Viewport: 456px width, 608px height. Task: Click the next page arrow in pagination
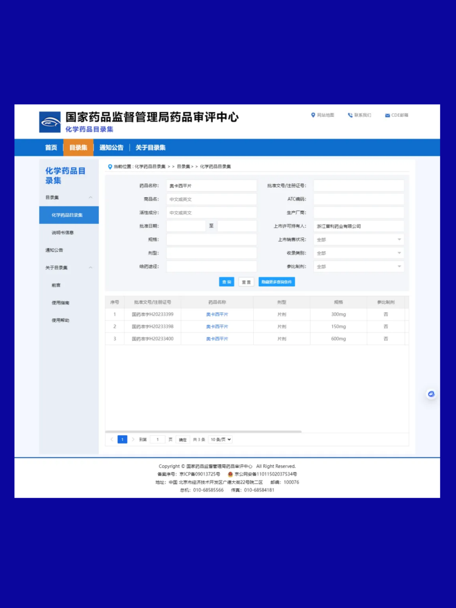tap(133, 440)
